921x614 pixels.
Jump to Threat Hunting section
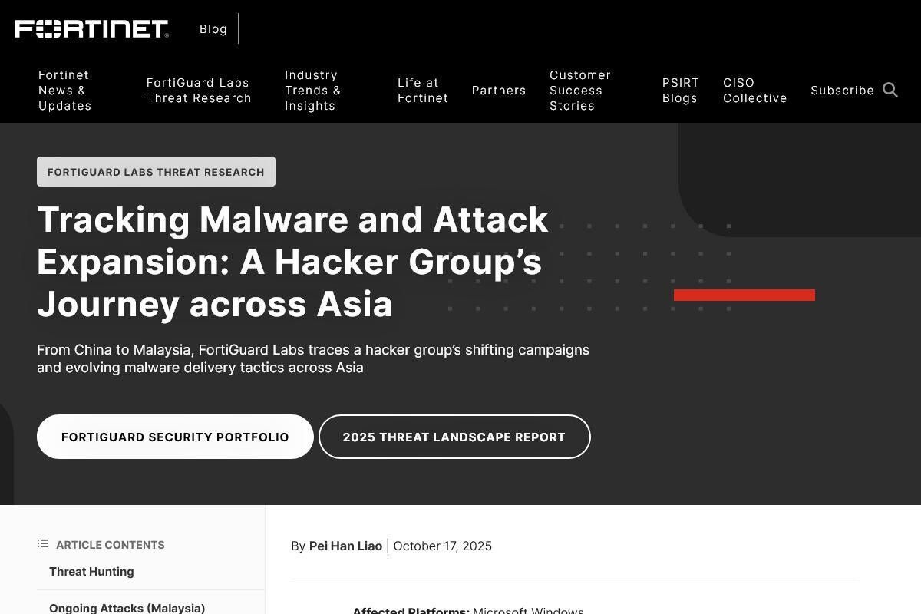[91, 572]
